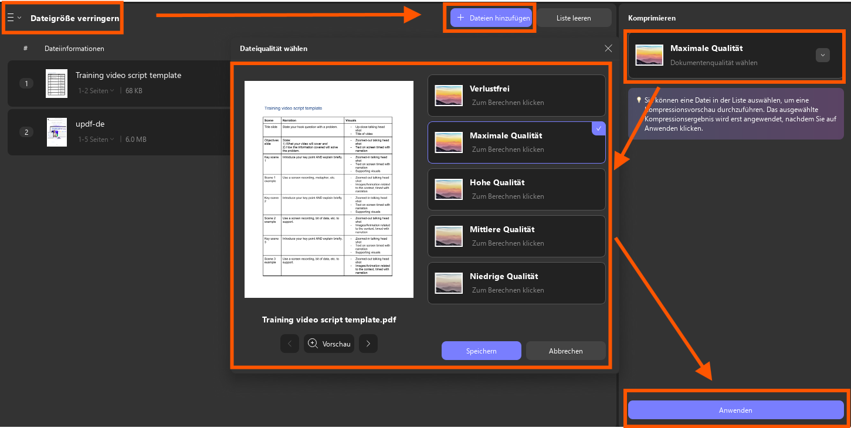Click the Training video script template.pdf filename
The height and width of the screenshot is (428, 851).
[x=329, y=320]
